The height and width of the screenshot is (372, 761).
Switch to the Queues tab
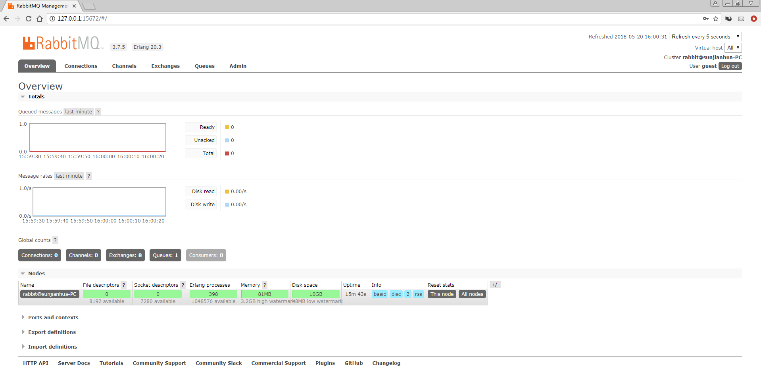coord(204,66)
